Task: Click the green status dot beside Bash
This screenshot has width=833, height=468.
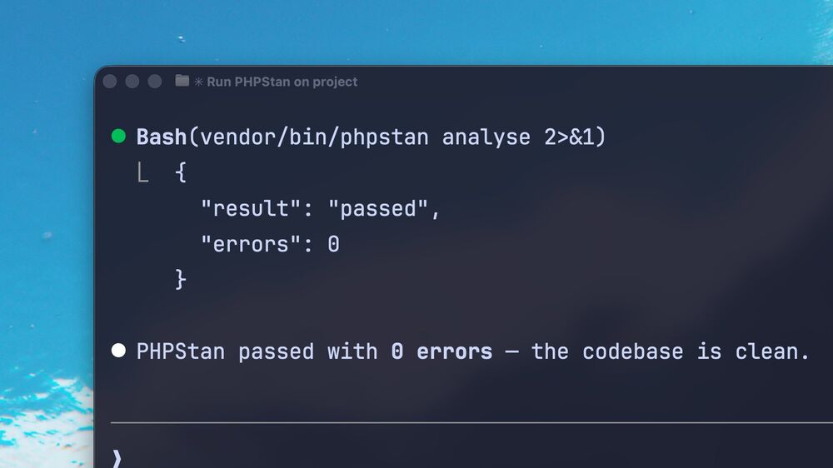Action: 118,136
